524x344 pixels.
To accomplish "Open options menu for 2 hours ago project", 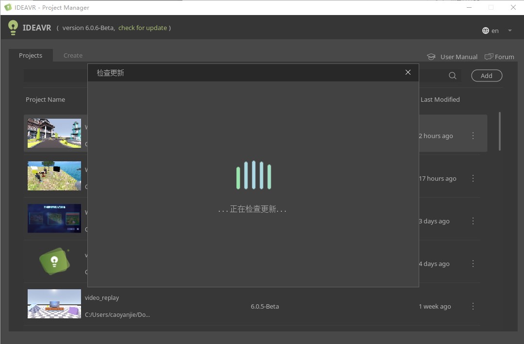I will pyautogui.click(x=473, y=136).
